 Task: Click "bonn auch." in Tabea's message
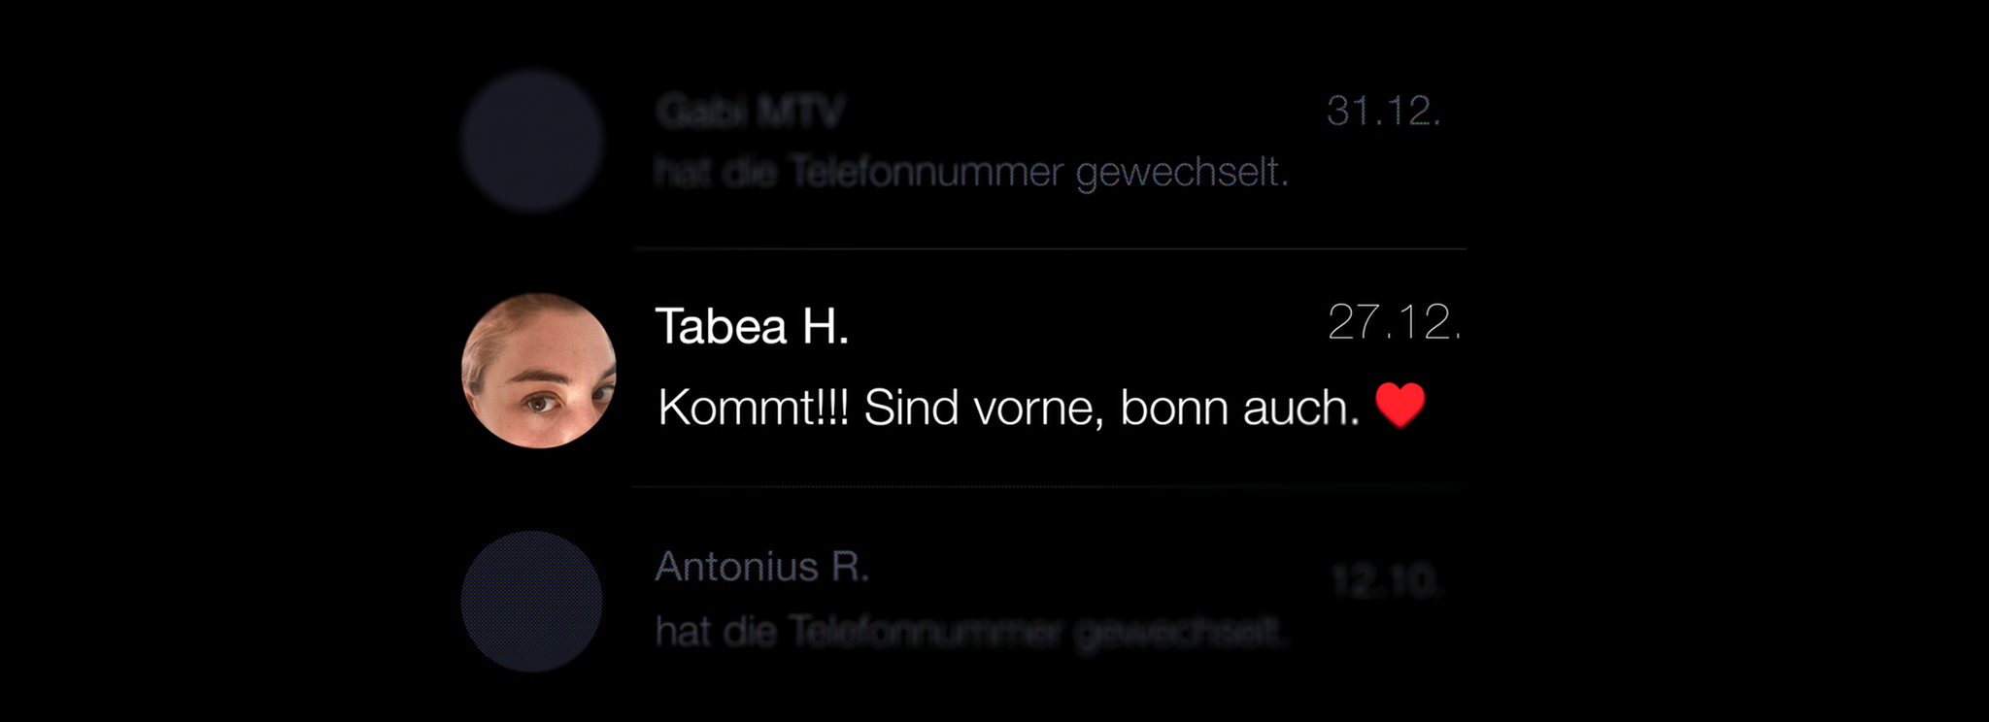click(x=1239, y=408)
